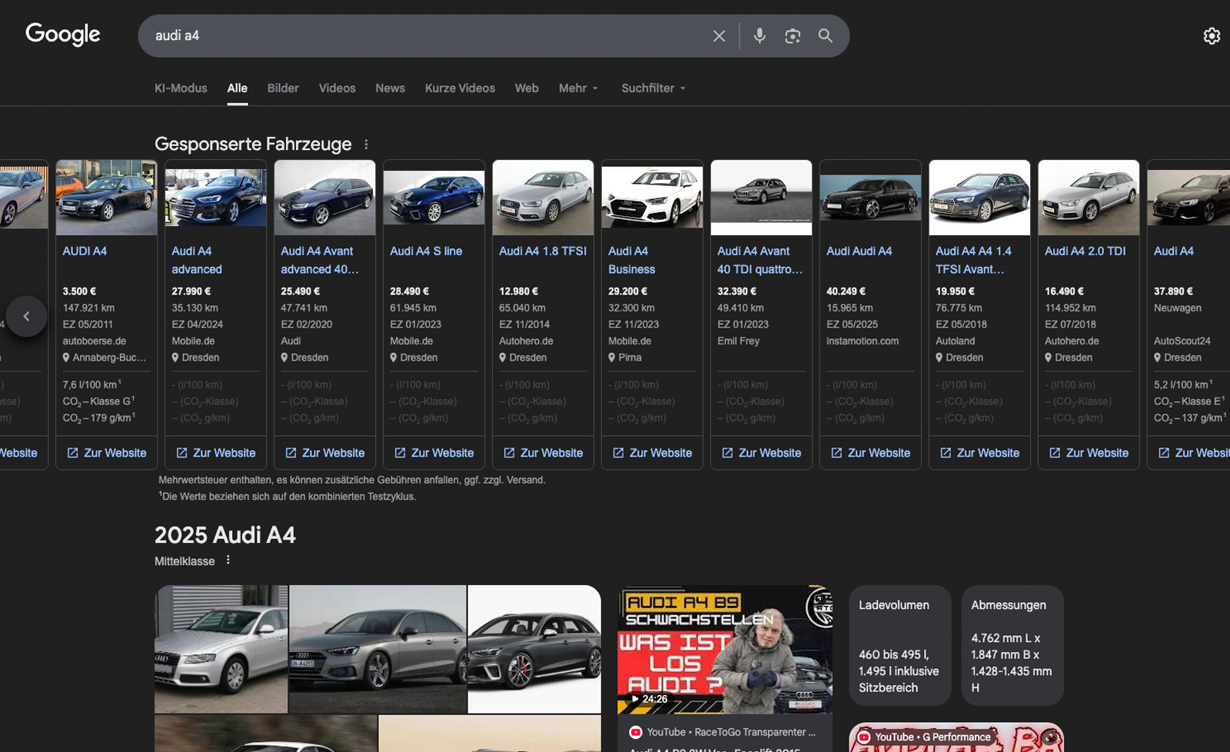1230x752 pixels.
Task: Switch to the Bilder tab
Action: [283, 88]
